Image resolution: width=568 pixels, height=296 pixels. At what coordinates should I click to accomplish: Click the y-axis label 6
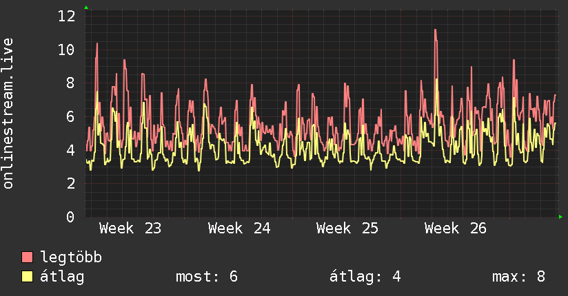(x=70, y=117)
